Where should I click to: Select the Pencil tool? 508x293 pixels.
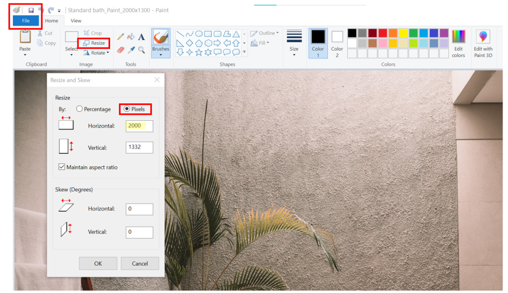pyautogui.click(x=121, y=37)
